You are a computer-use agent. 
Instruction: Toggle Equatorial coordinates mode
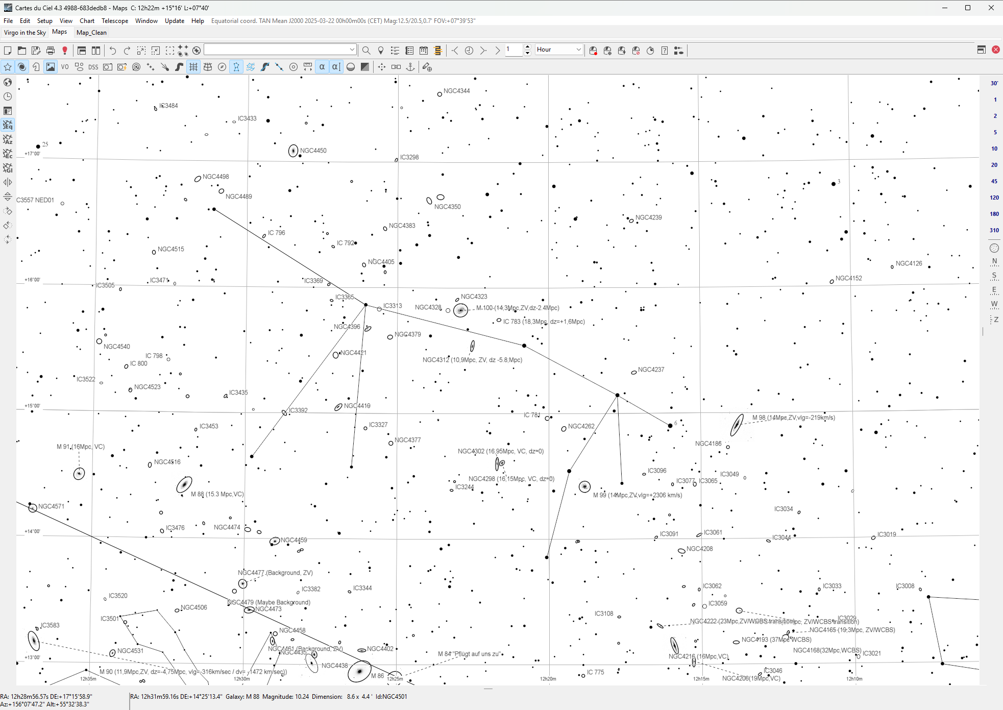pyautogui.click(x=8, y=125)
